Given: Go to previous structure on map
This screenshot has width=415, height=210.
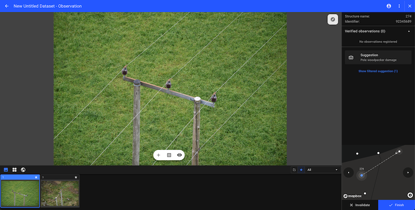Looking at the screenshot, I should (x=349, y=172).
